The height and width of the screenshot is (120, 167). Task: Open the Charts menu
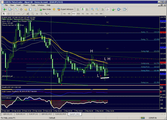coord(26,5)
